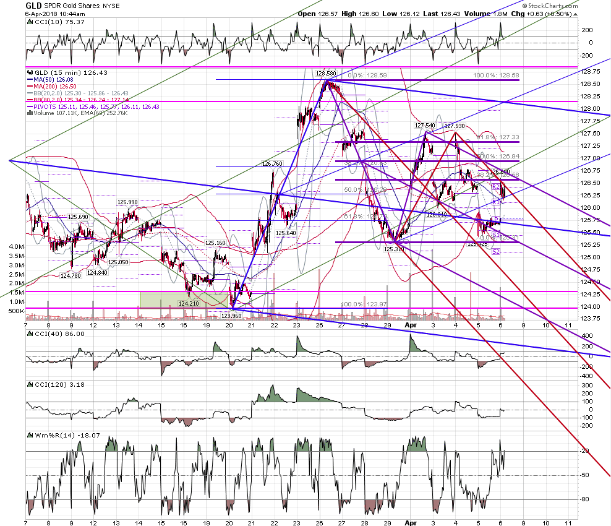Viewport: 611px width, 526px height.
Task: Click the "4.0M" volume axis label
Action: 16,246
